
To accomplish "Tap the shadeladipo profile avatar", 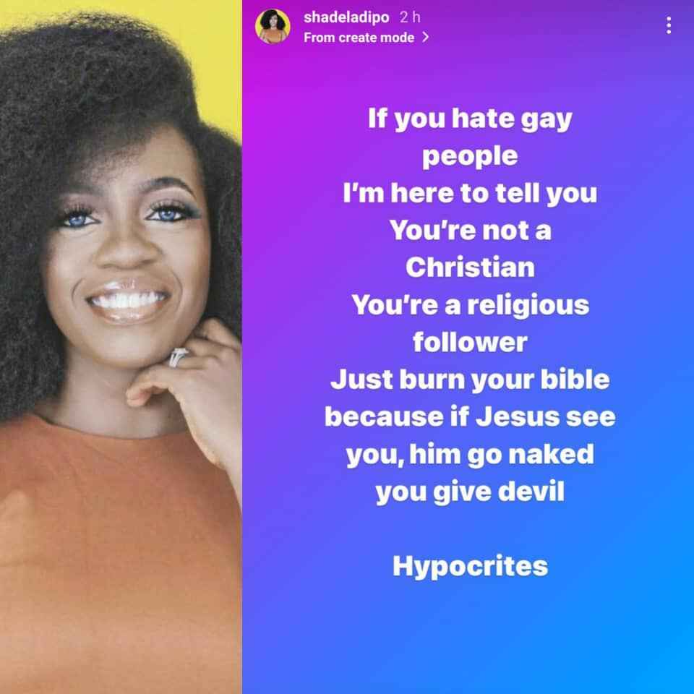I will tap(273, 26).
